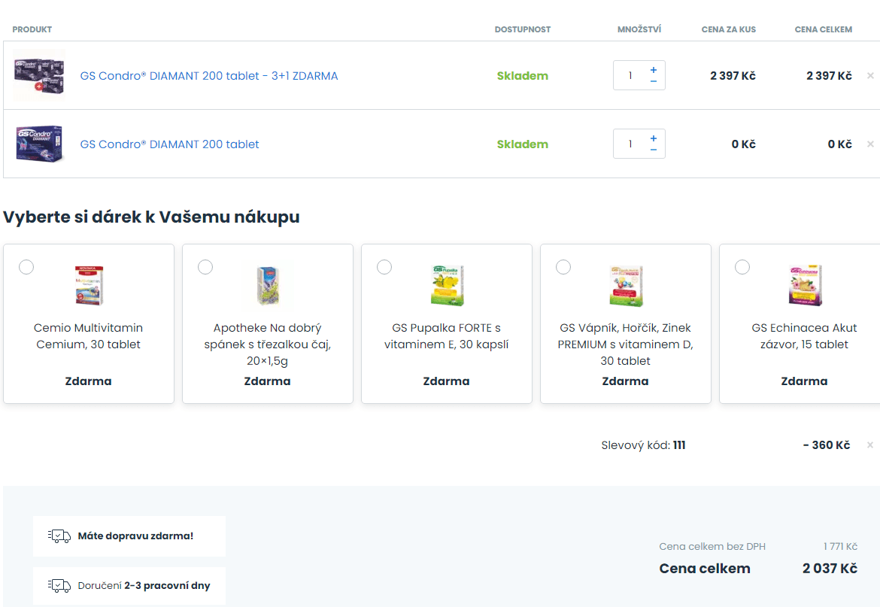Click the 'Doručení 2-3 pracovní dny' text
The width and height of the screenshot is (880, 607).
pyautogui.click(x=144, y=586)
